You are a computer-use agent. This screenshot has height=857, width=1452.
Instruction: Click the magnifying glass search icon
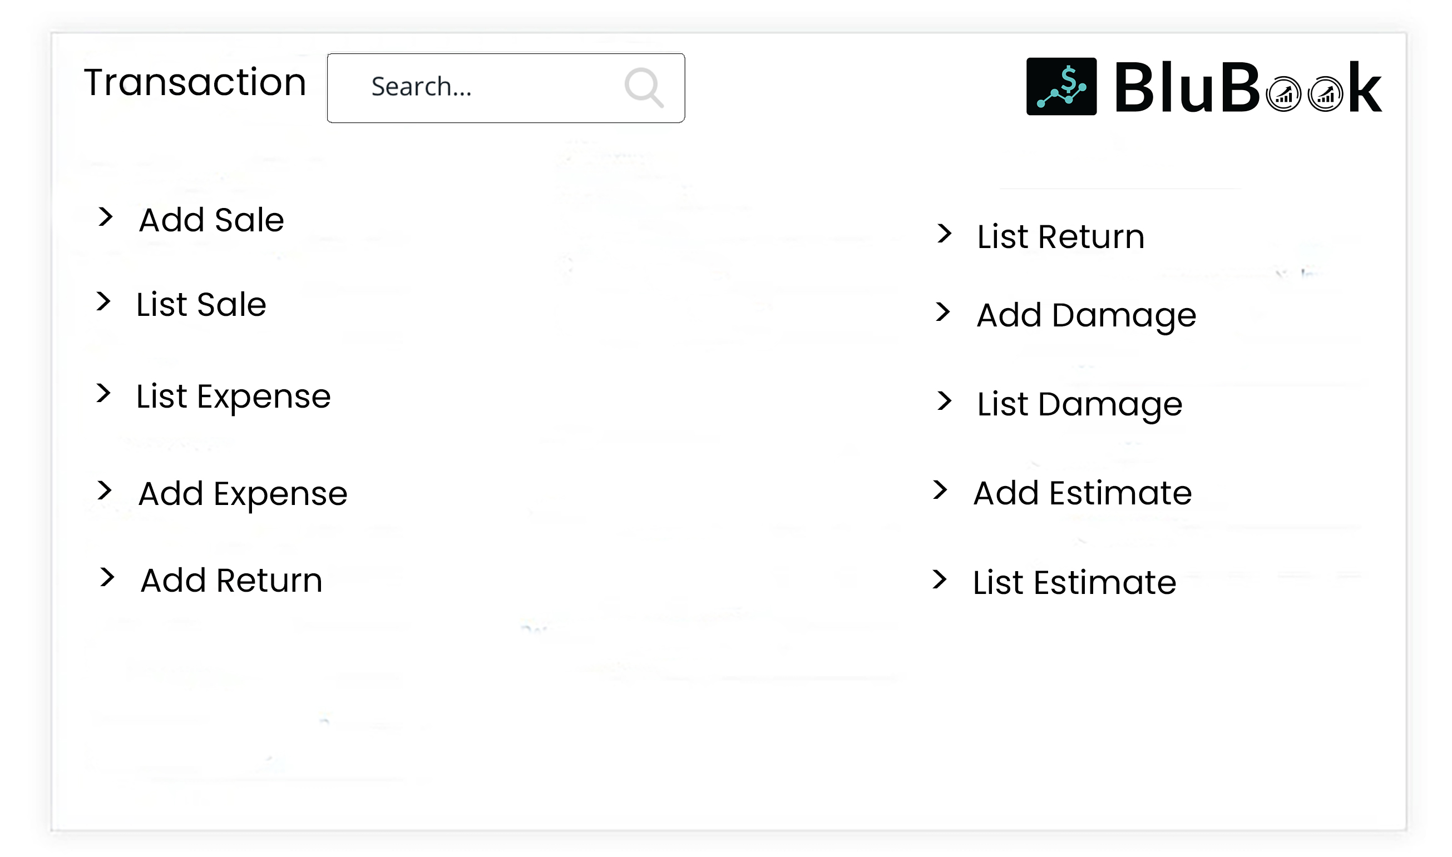[x=644, y=88]
